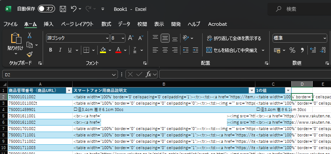Screen dimensions: 331x154
Task: Apply Underline formatting
Action: (70, 50)
